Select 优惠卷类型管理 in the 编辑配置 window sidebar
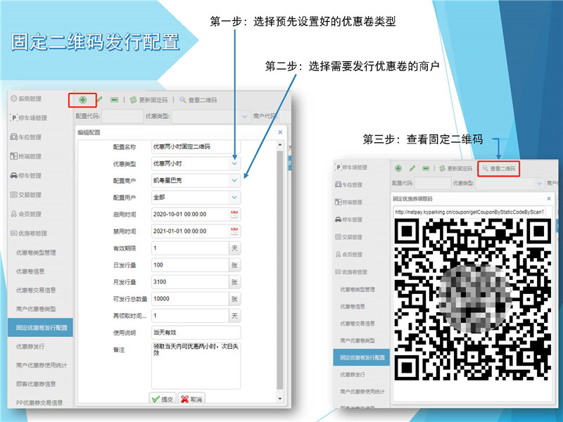Viewport: 563px width, 422px height. pos(36,252)
